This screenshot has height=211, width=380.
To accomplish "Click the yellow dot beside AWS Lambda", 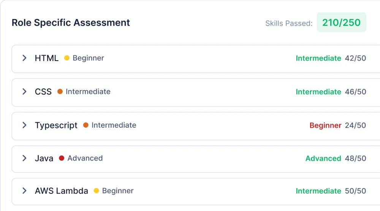I will [x=97, y=191].
